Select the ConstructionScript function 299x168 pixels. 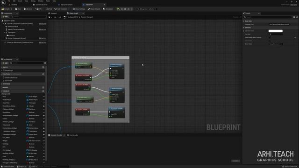coord(11,77)
